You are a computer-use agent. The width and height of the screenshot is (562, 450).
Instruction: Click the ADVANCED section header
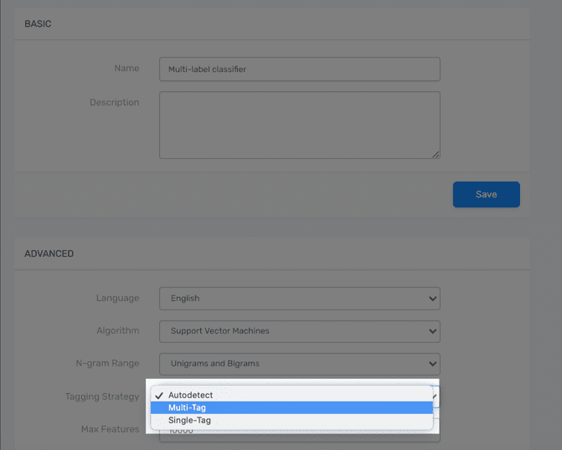pyautogui.click(x=49, y=253)
